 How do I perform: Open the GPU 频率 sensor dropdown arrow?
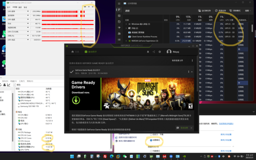pos(28,11)
